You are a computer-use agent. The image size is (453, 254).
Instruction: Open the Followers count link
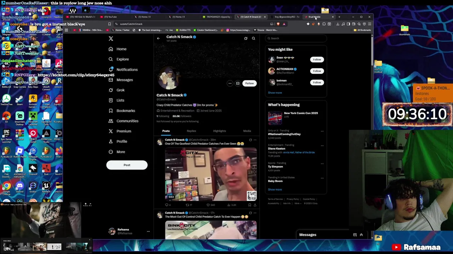[x=182, y=116]
